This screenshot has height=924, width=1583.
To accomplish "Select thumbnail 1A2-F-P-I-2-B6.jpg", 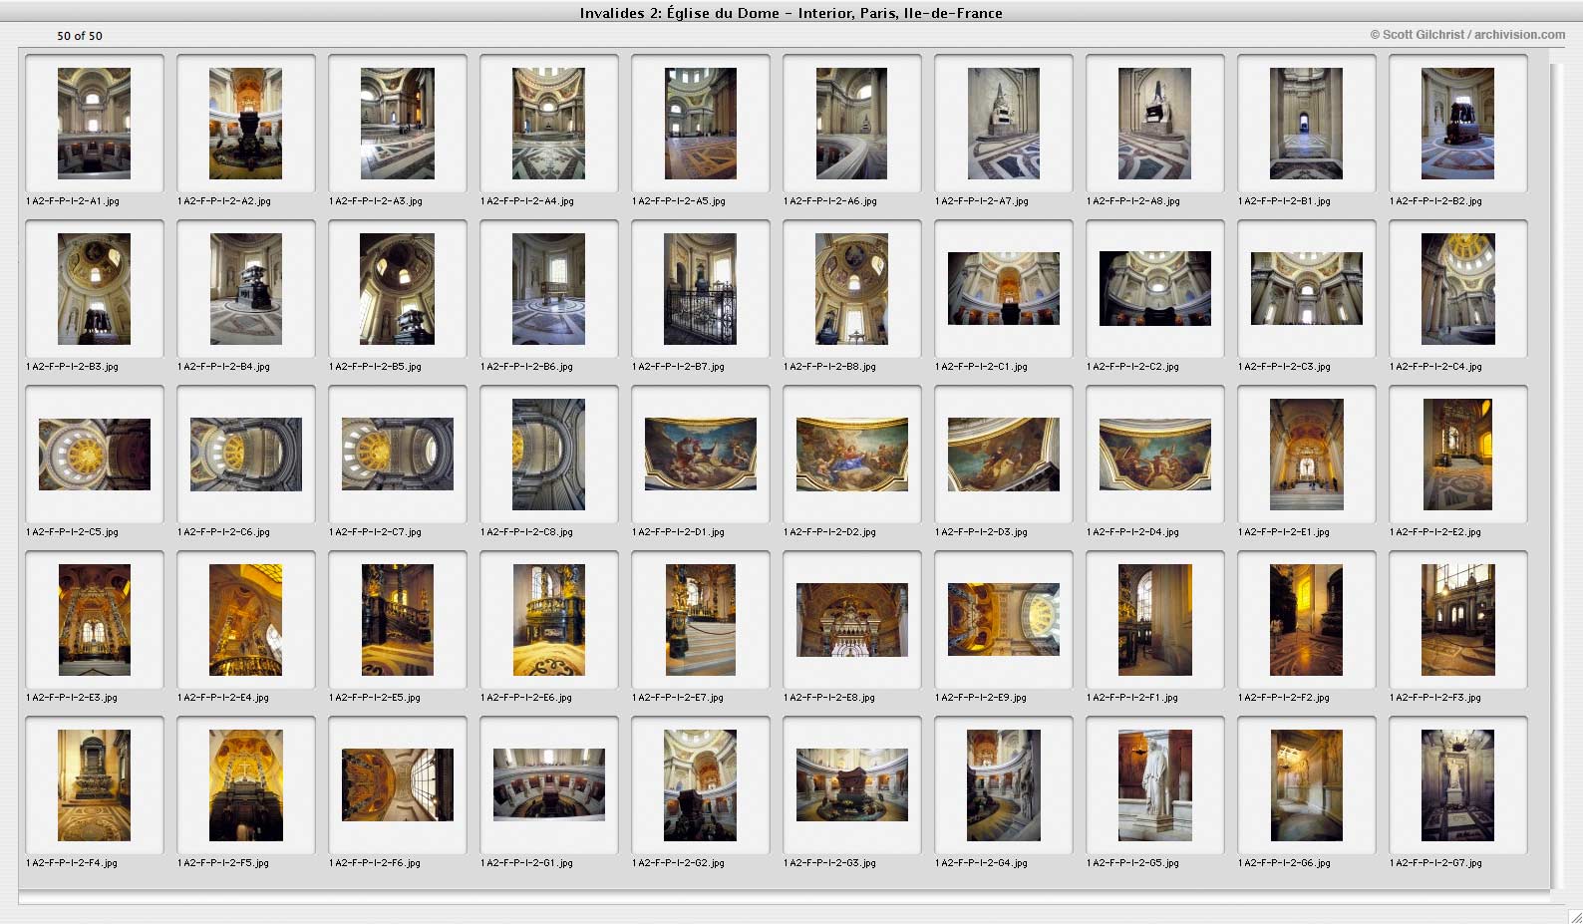I will [x=549, y=289].
